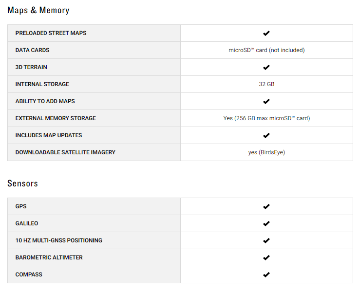
Task: Click the Downloadable Satellite Imagery label
Action: [x=65, y=152]
